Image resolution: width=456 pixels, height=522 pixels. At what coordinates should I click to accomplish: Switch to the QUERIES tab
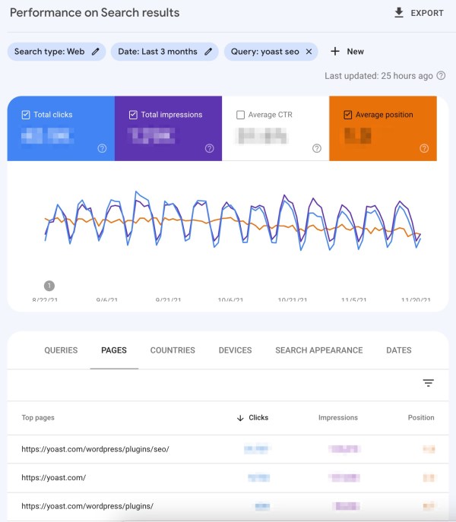pyautogui.click(x=61, y=350)
